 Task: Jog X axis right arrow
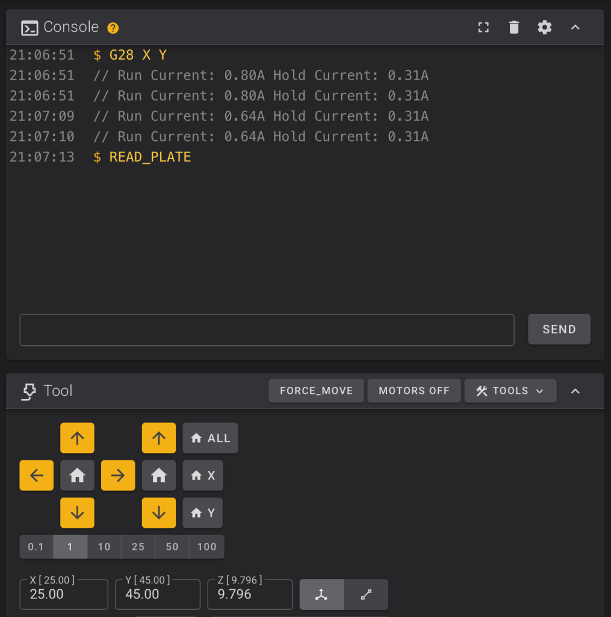tap(118, 475)
